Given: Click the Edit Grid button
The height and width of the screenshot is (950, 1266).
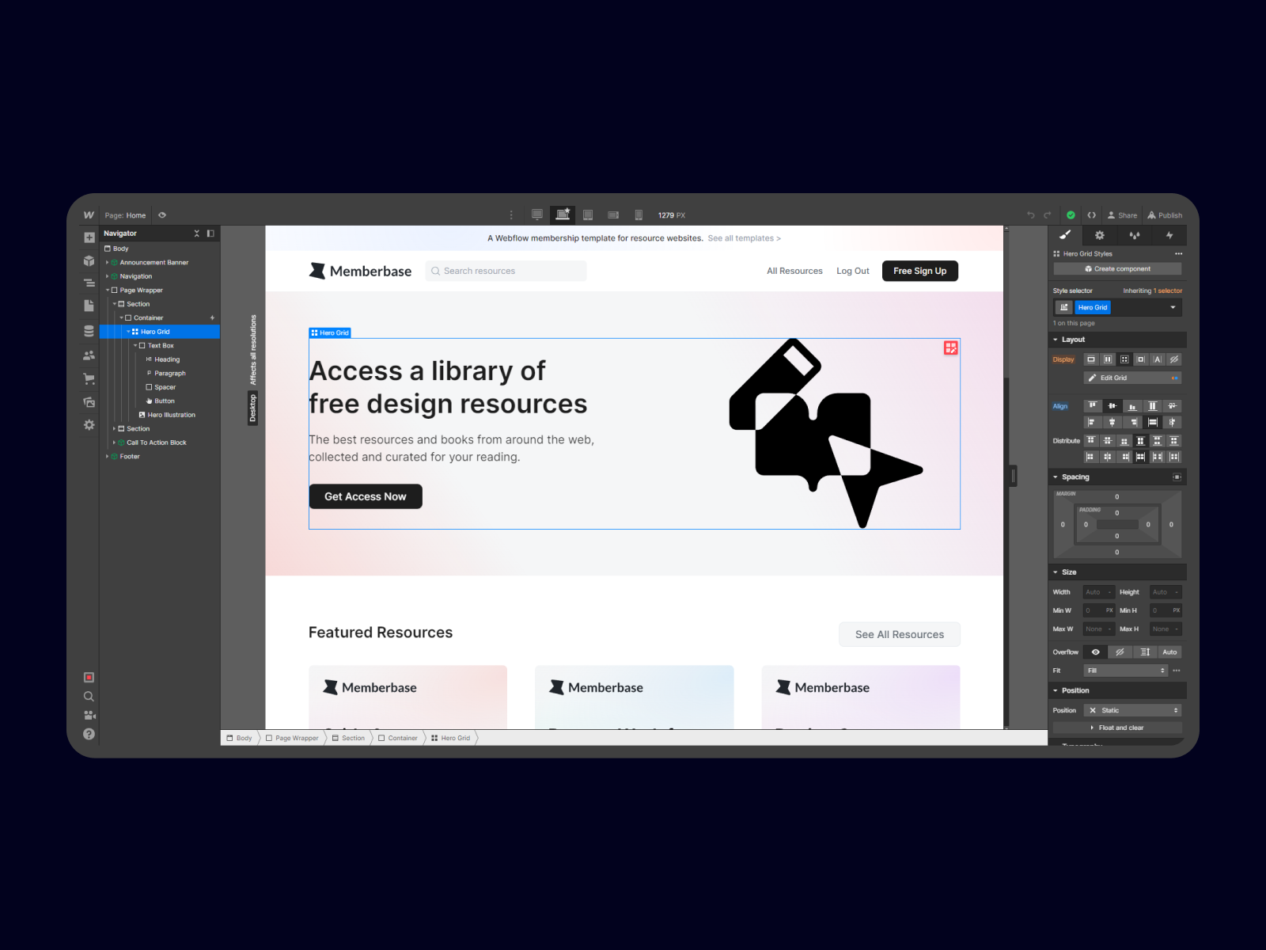Looking at the screenshot, I should coord(1132,378).
